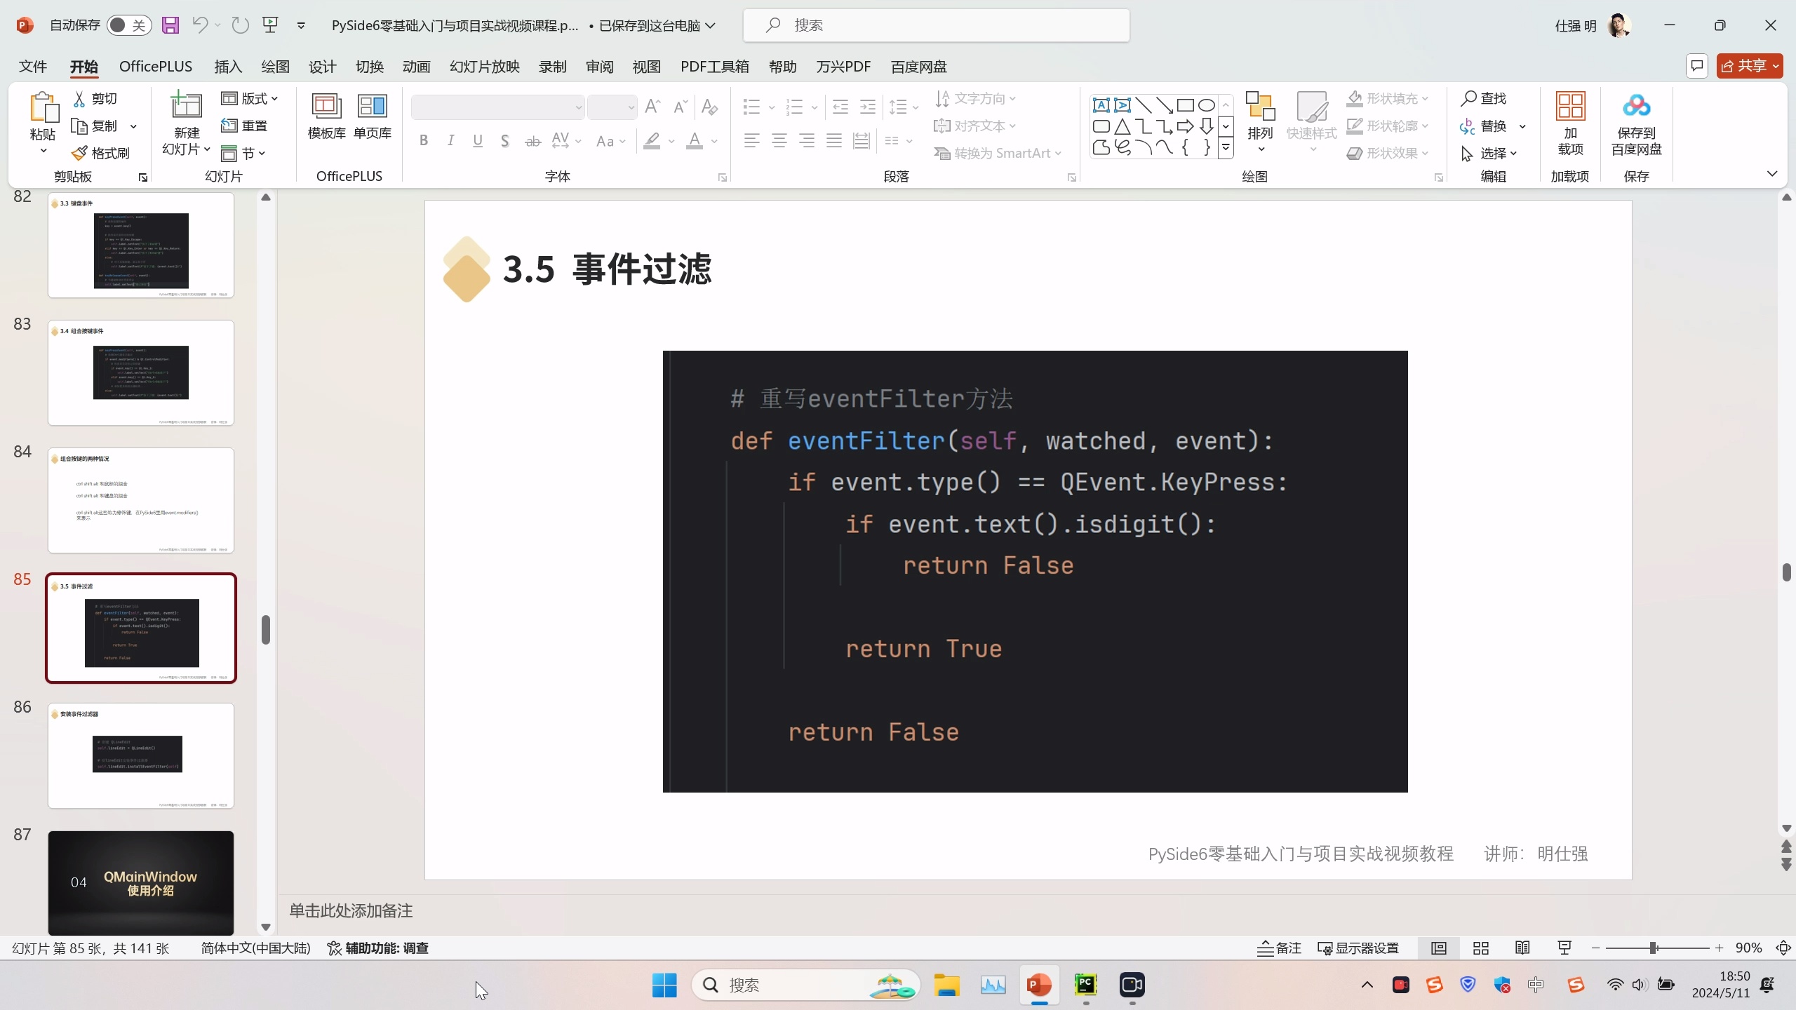The width and height of the screenshot is (1796, 1010).
Task: Click the 查找 find icon
Action: pos(1485,97)
